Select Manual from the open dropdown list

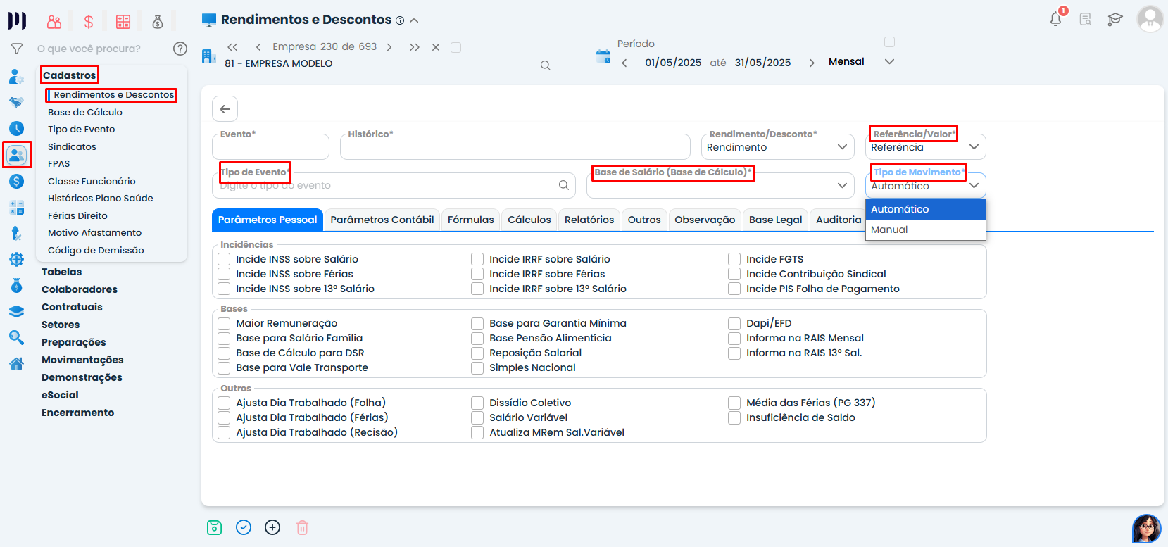click(889, 230)
